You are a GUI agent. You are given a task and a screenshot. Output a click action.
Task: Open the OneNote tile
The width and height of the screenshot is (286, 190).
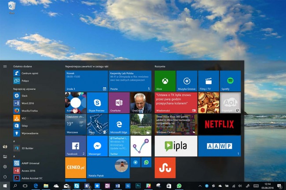[x=119, y=103]
